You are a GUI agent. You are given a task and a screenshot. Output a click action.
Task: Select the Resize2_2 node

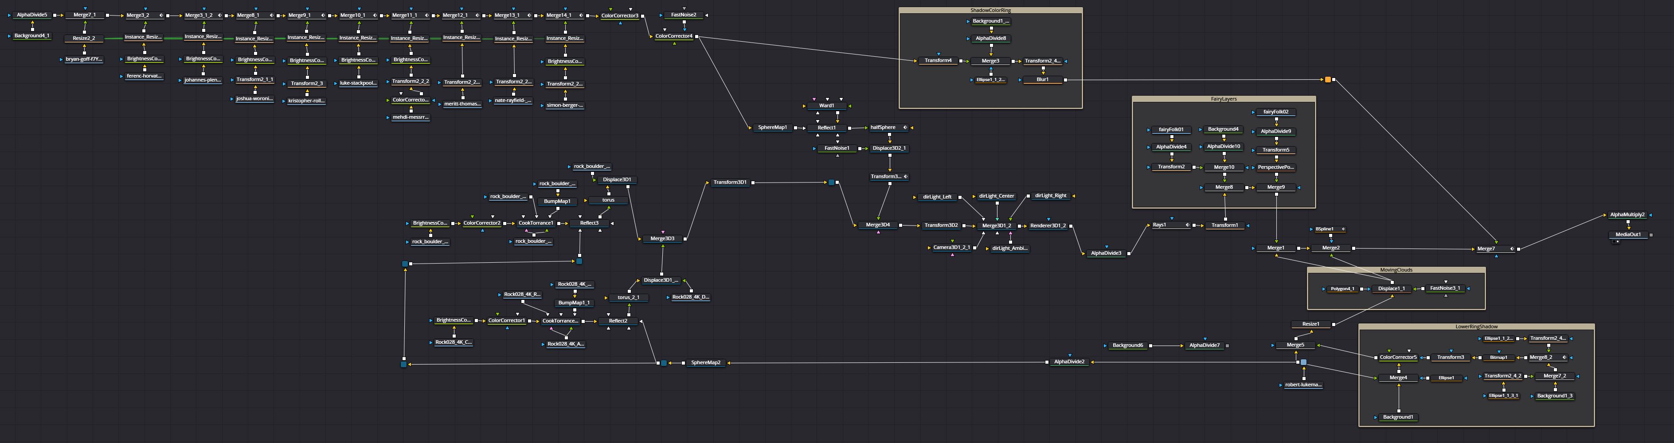coord(84,39)
